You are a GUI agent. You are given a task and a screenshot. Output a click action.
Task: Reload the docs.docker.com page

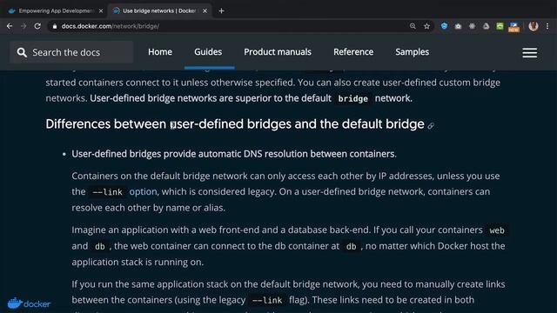pos(37,26)
